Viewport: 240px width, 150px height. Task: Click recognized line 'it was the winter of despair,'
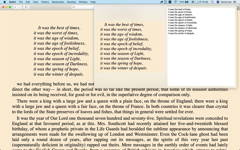(x=181, y=33)
